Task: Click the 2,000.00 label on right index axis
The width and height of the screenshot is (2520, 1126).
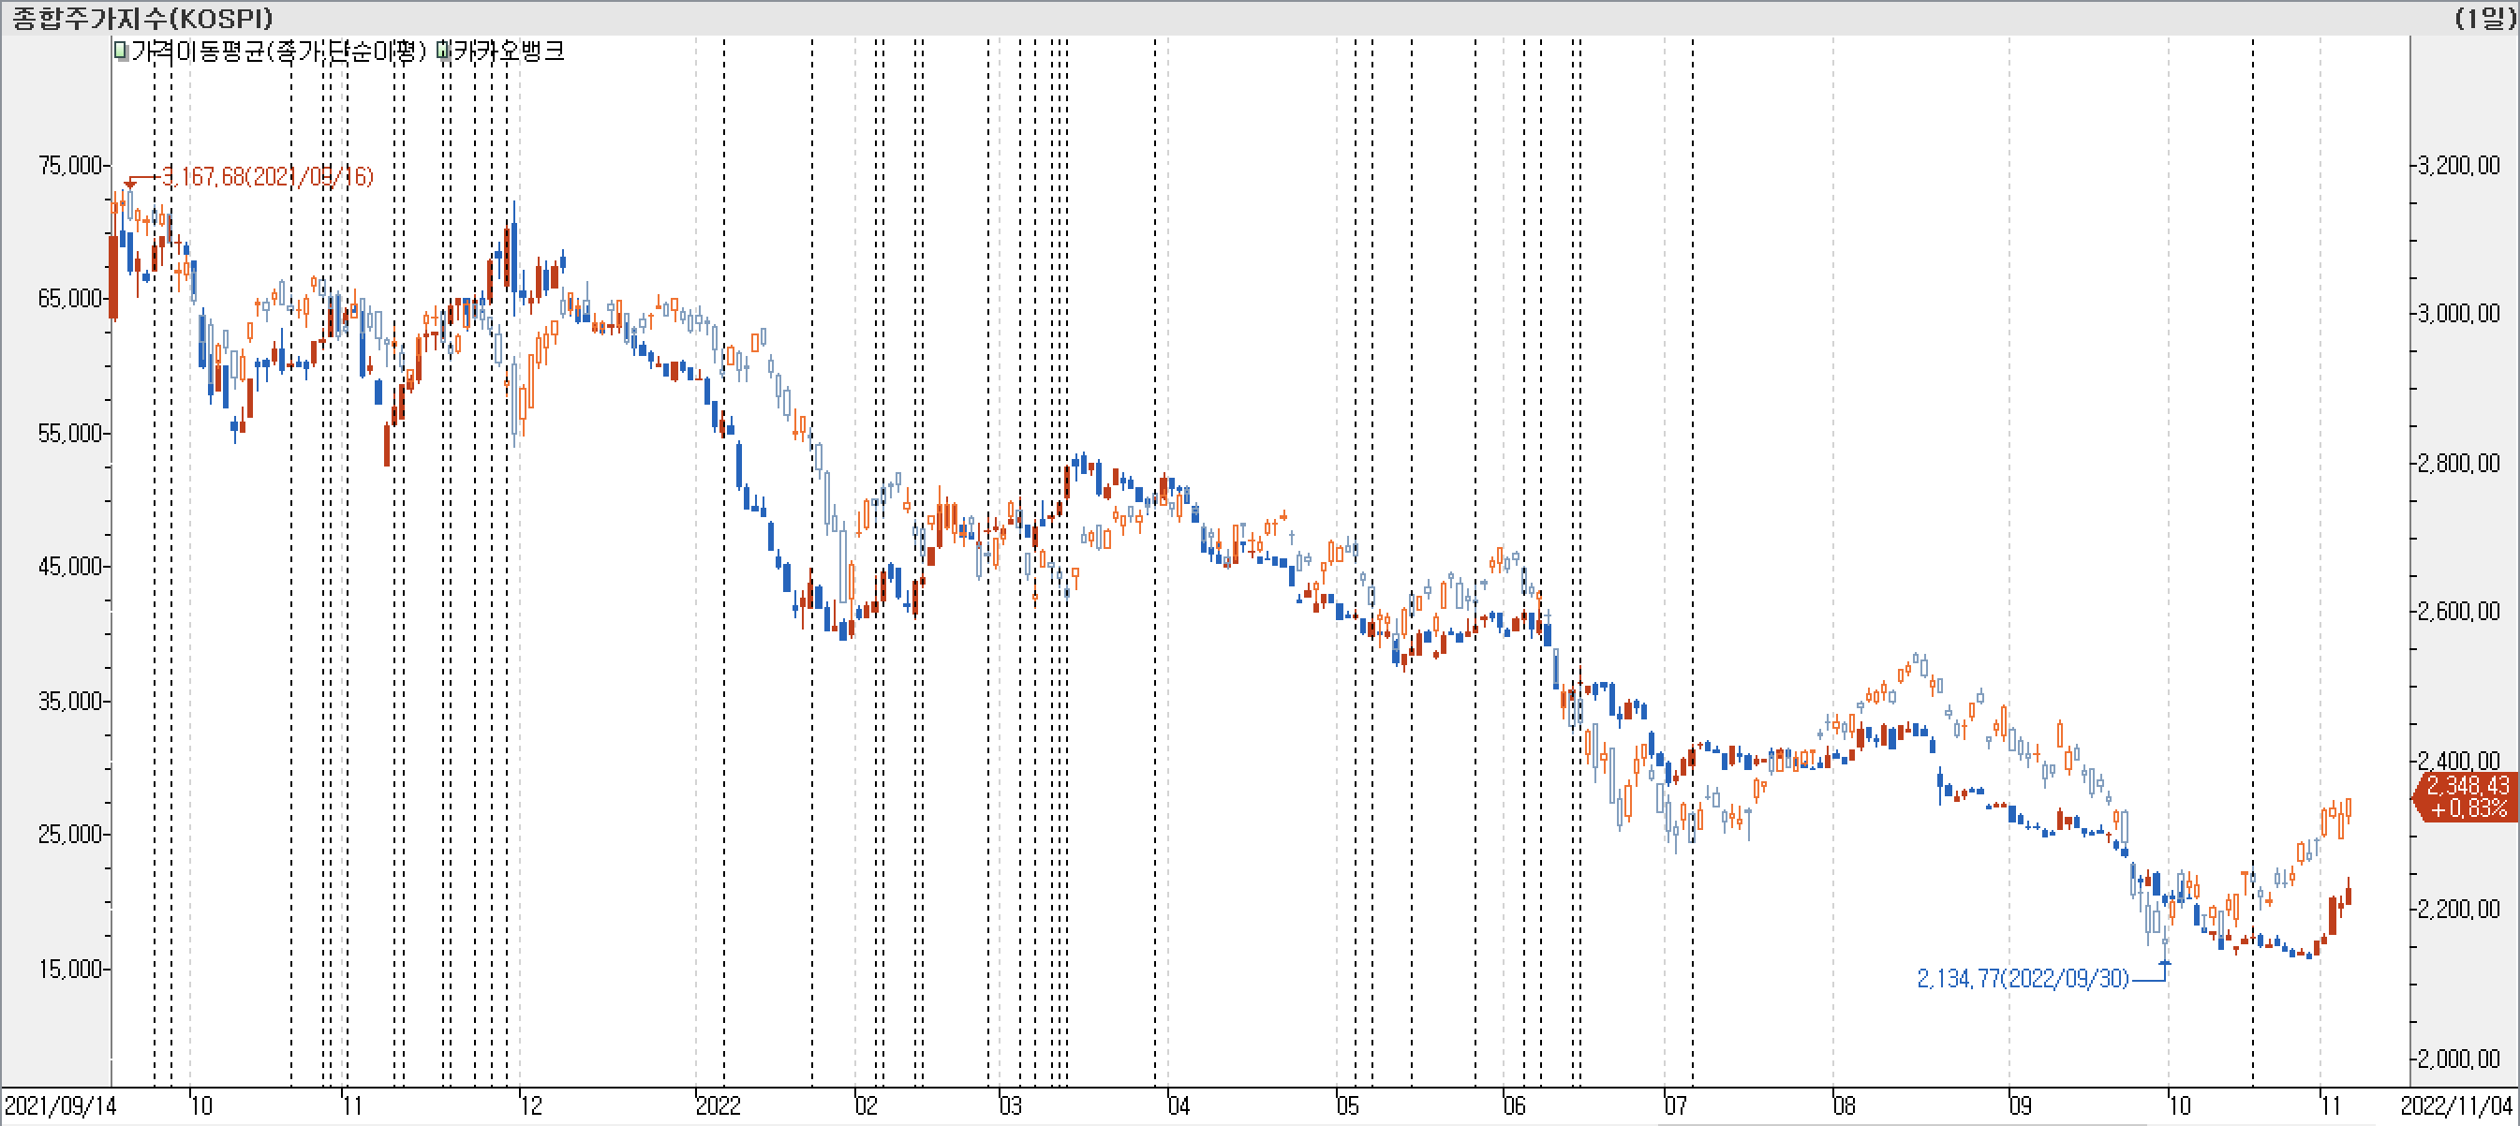Action: 2457,1059
